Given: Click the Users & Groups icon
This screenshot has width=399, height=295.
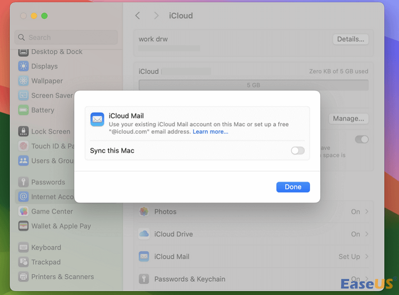Looking at the screenshot, I should (23, 161).
